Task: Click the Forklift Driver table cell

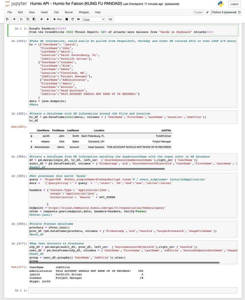Action: [163, 136]
